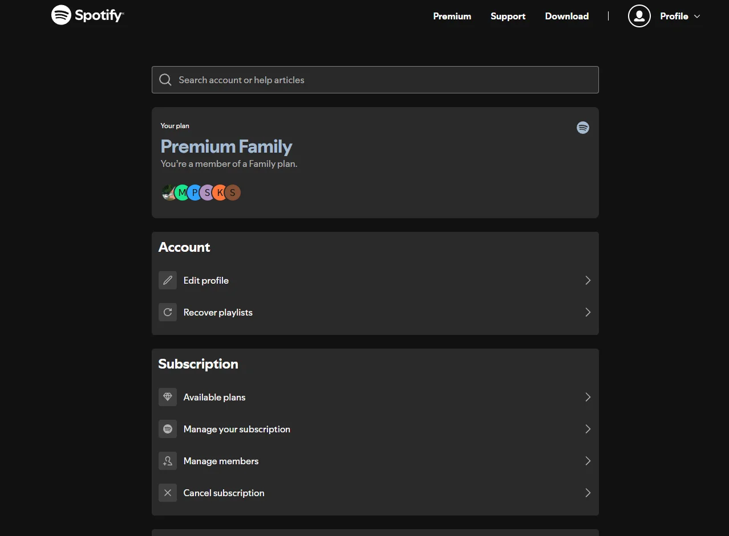
Task: Open the Edit profile row chevron
Action: 588,280
